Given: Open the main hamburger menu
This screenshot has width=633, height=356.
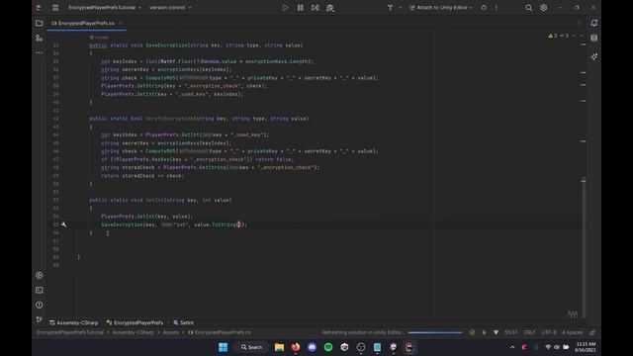Looking at the screenshot, I should pos(55,8).
